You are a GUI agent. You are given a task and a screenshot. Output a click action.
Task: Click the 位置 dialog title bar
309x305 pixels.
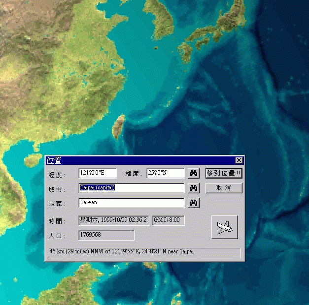pyautogui.click(x=138, y=160)
